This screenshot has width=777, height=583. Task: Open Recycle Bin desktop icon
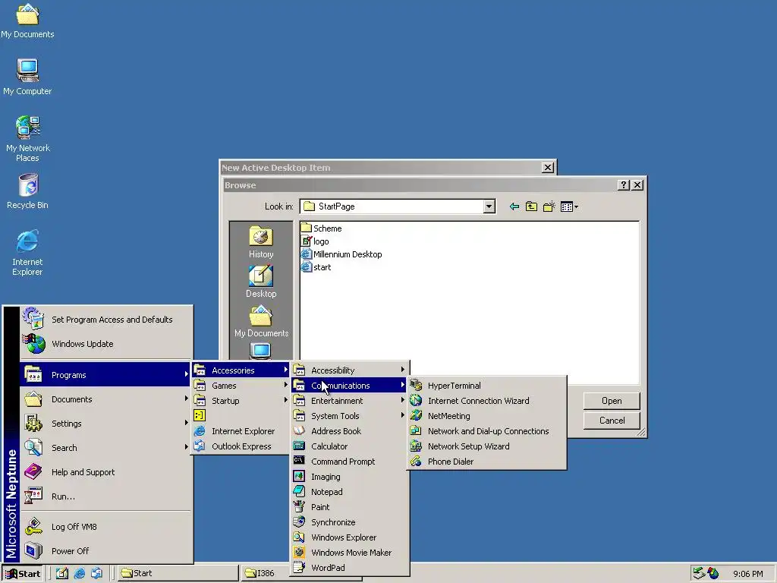(x=28, y=191)
